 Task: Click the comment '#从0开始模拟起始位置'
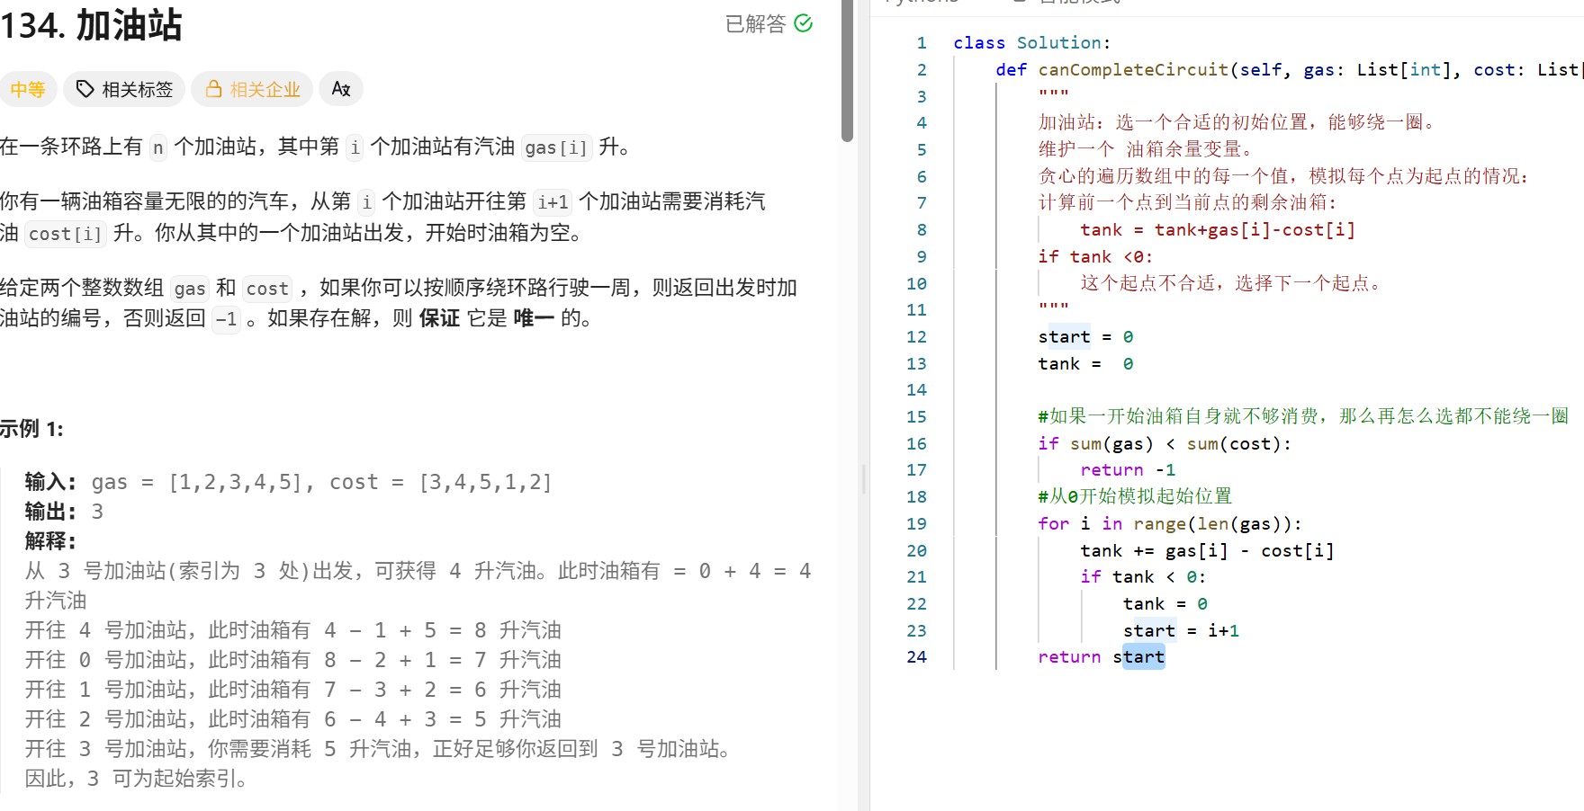point(1135,497)
